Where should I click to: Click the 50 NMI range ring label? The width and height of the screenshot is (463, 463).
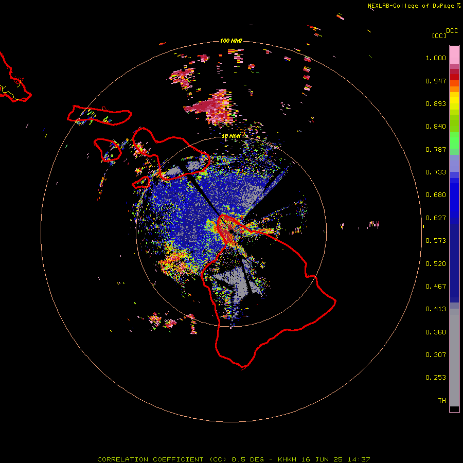[231, 136]
